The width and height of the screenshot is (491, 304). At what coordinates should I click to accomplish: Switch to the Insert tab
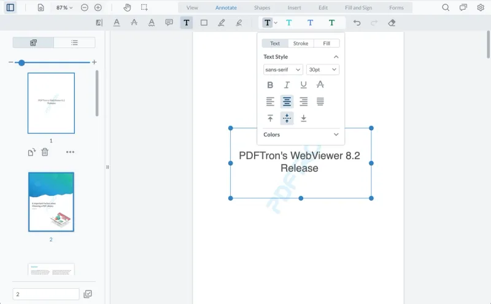[294, 7]
